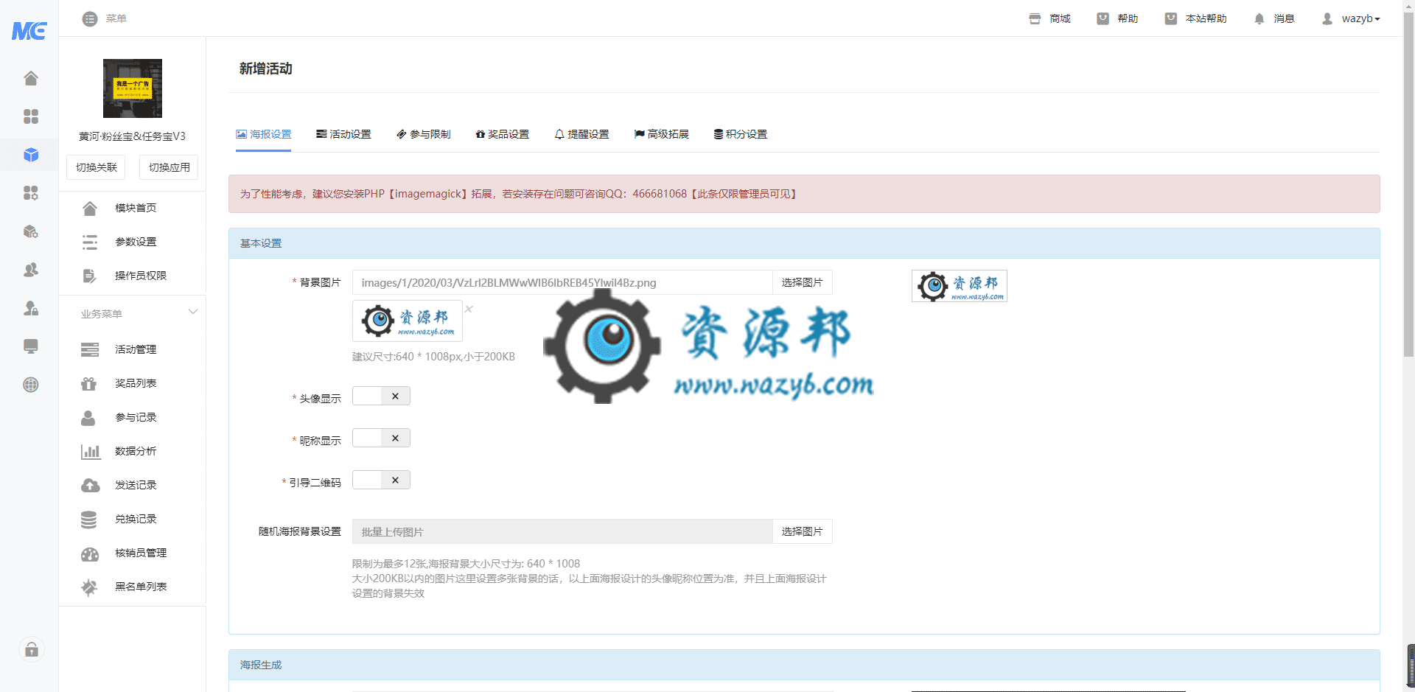Click the 兑换记录 database icon
This screenshot has width=1415, height=692.
88,520
